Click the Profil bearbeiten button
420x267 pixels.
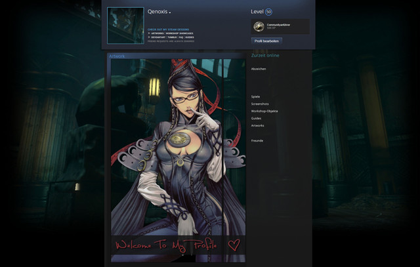click(x=266, y=41)
